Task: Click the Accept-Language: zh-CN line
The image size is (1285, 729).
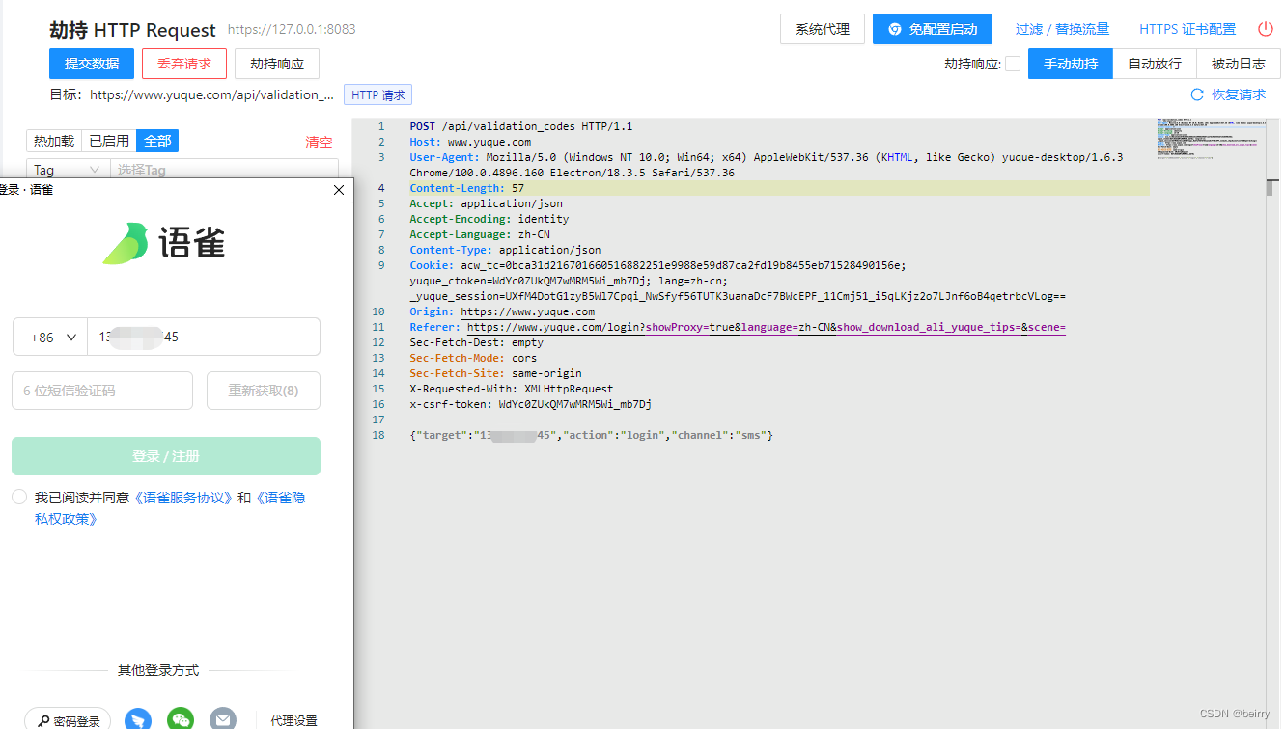Action: [x=480, y=234]
